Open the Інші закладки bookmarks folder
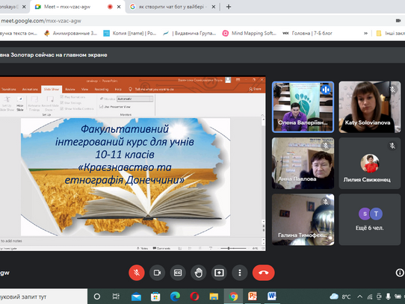405x304 pixels. (x=391, y=34)
